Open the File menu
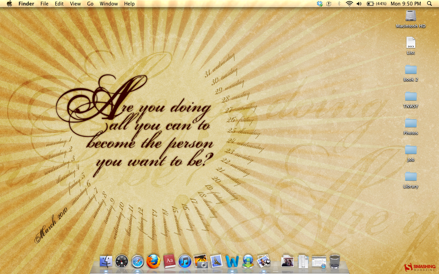The width and height of the screenshot is (439, 274). click(44, 4)
